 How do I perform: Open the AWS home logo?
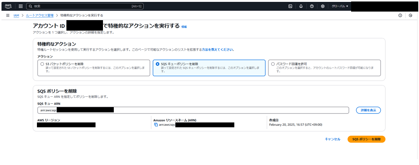pyautogui.click(x=8, y=6)
